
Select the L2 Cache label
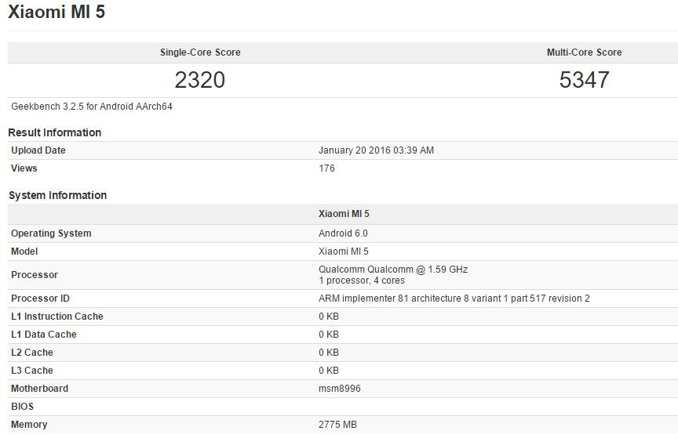click(32, 353)
